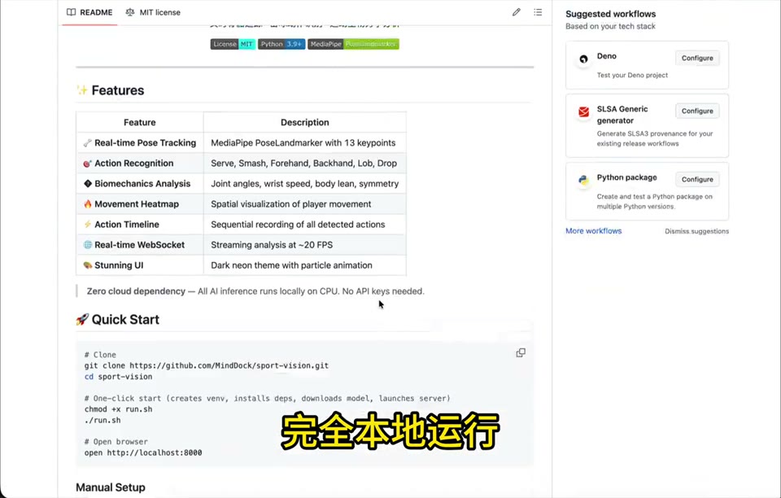This screenshot has height=498, width=781.
Task: Click the Python package workflow icon
Action: click(x=583, y=181)
